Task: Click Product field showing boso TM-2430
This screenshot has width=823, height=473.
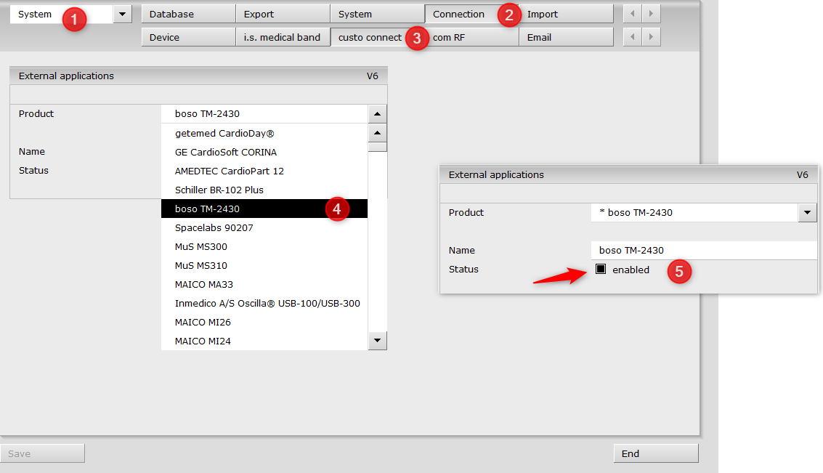Action: pos(264,114)
